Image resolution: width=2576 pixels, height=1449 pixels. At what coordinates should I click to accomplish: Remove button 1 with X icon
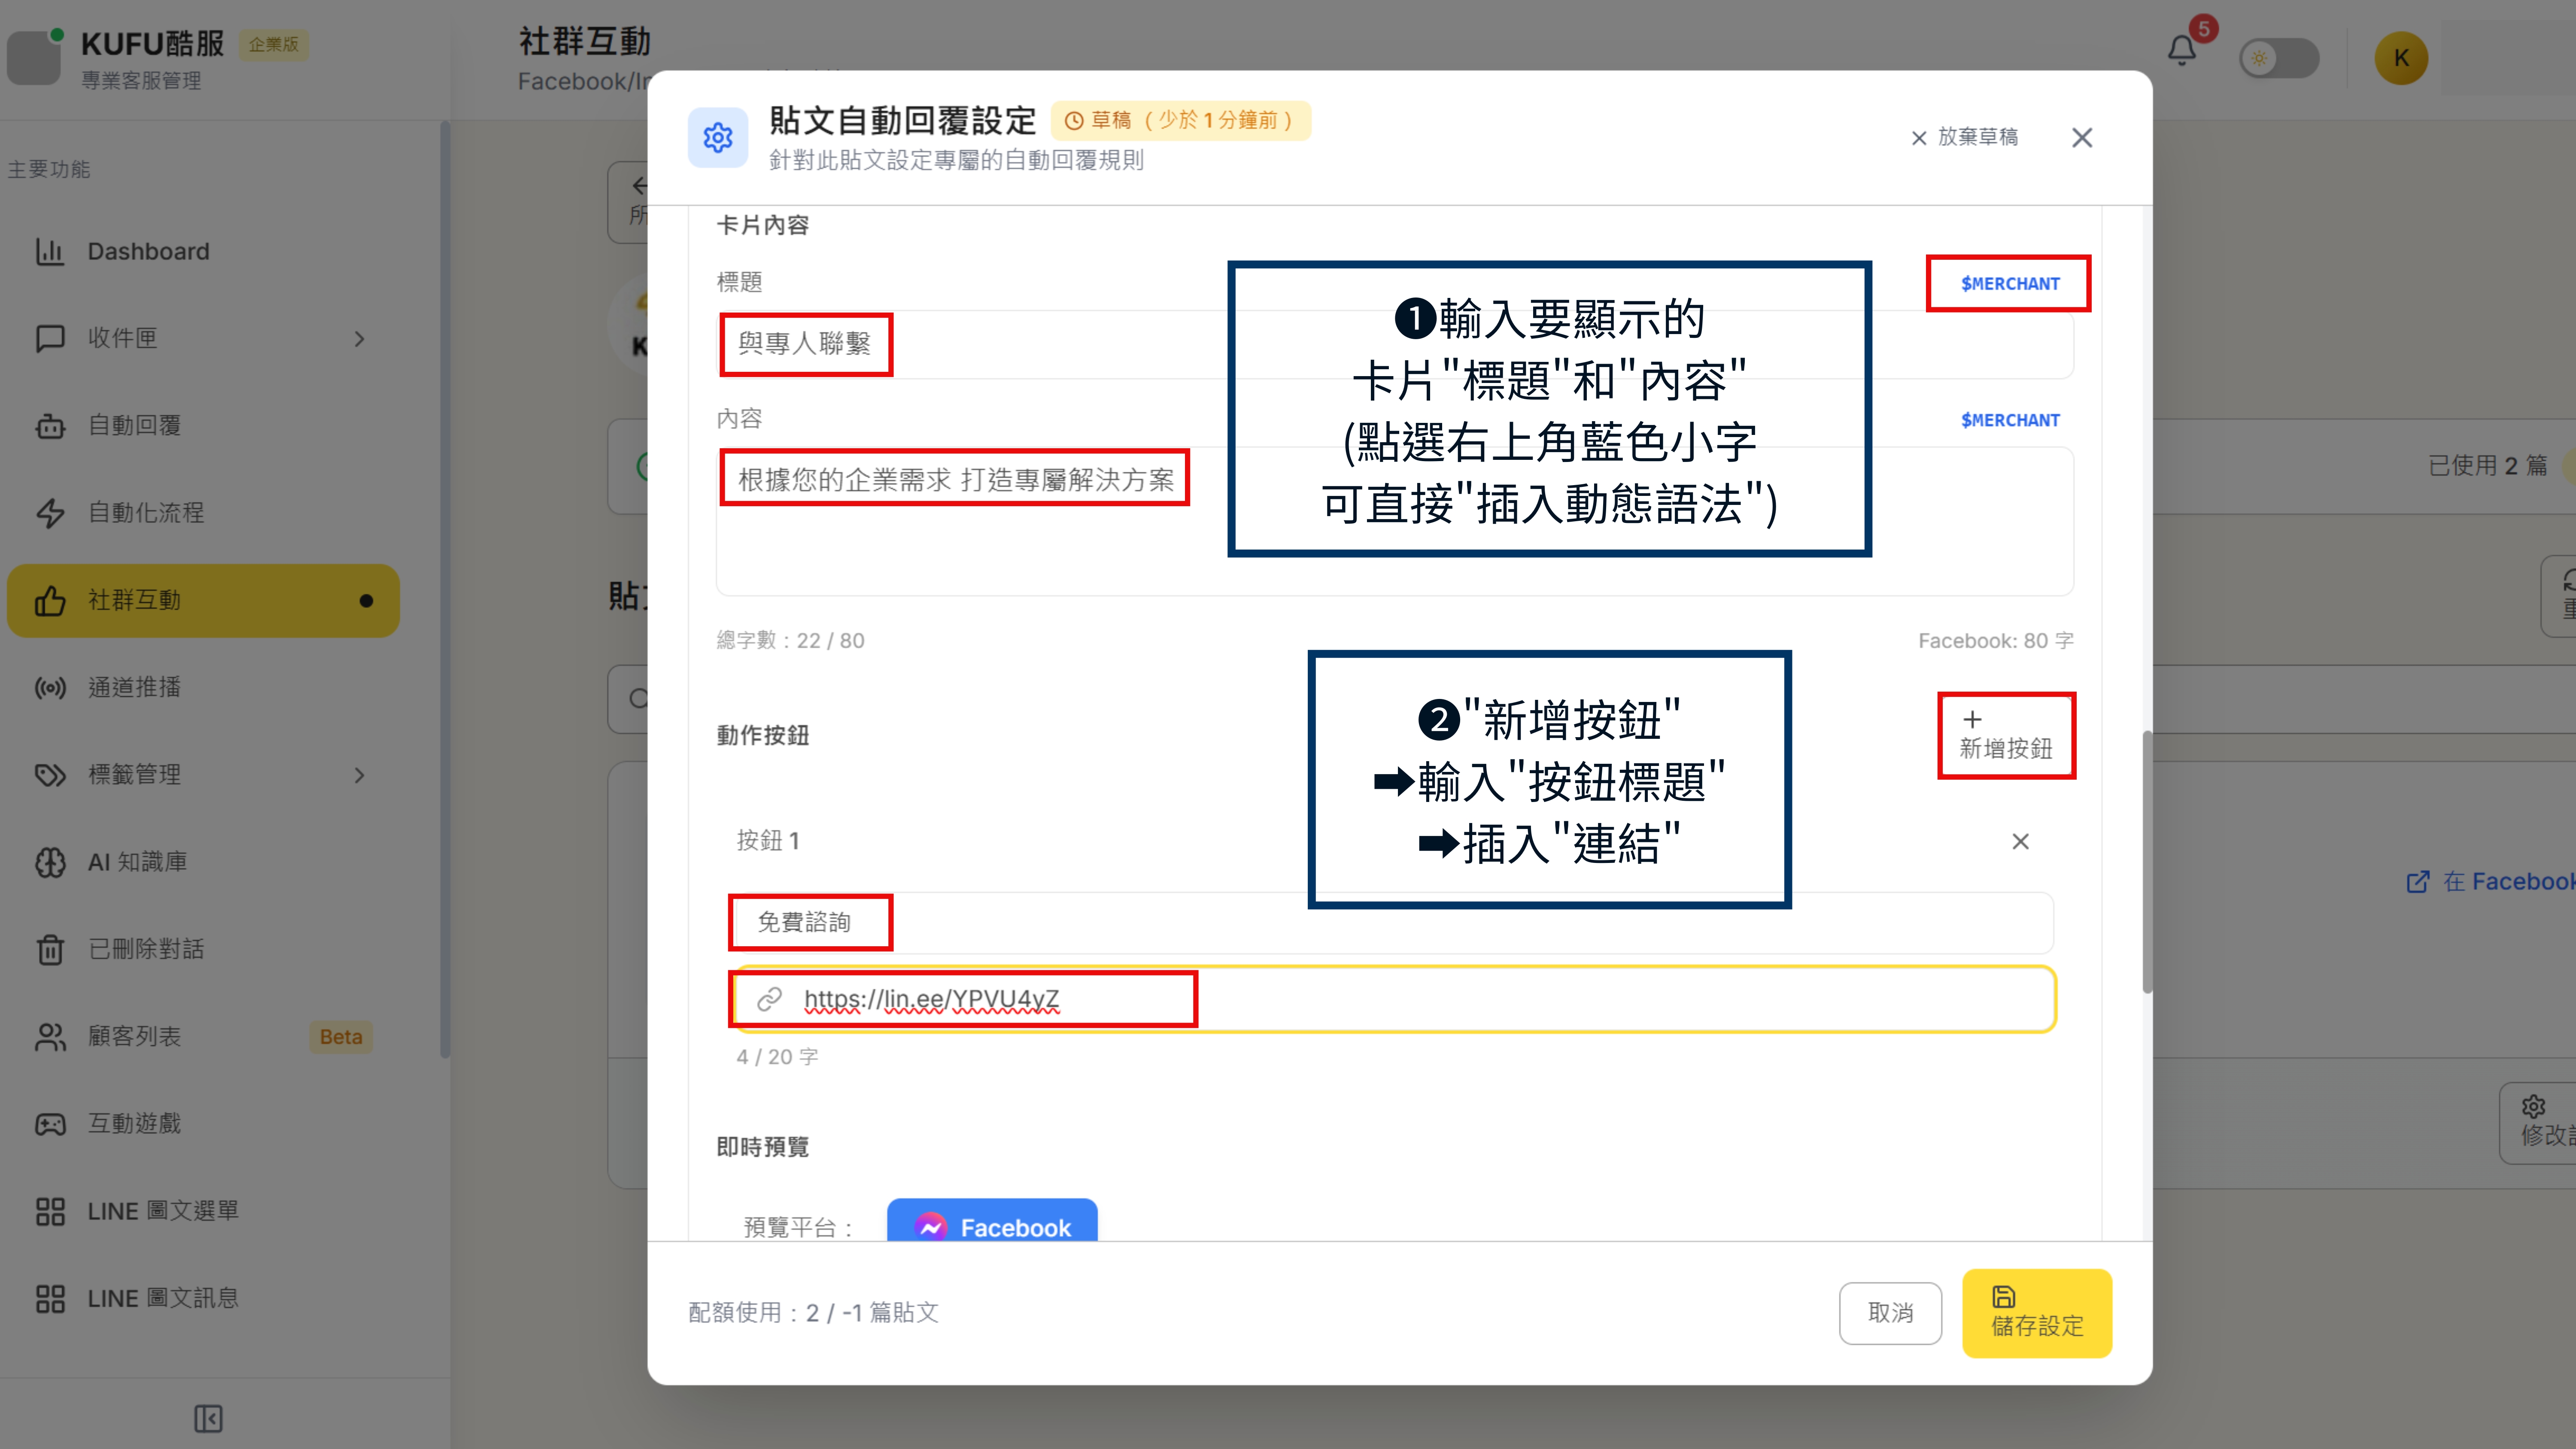pos(2020,842)
